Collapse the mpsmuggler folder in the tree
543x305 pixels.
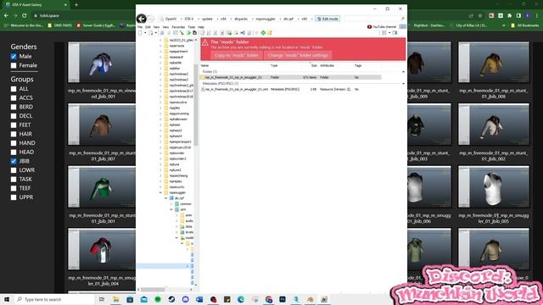160,192
